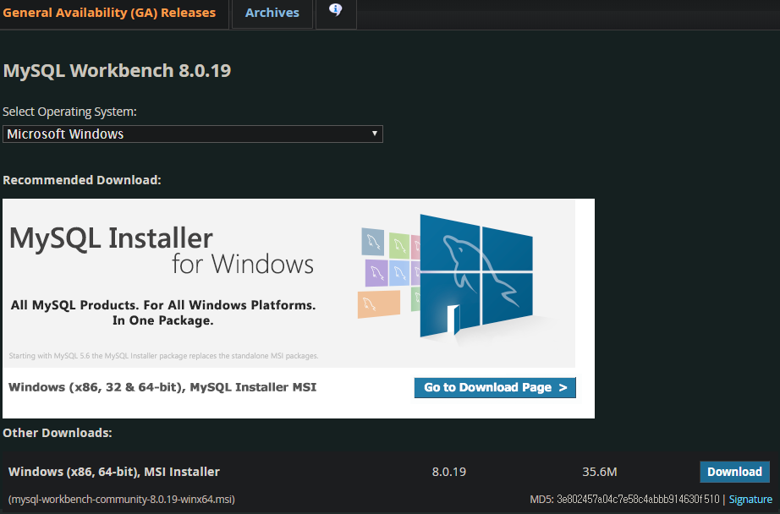
Task: Open the info speech-bubble tab icon
Action: [336, 10]
